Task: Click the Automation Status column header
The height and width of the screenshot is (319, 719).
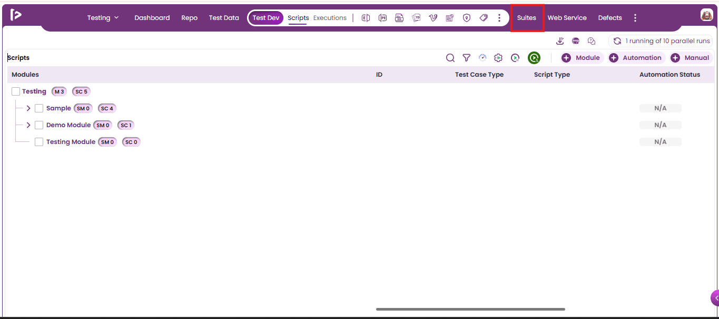Action: tap(669, 75)
